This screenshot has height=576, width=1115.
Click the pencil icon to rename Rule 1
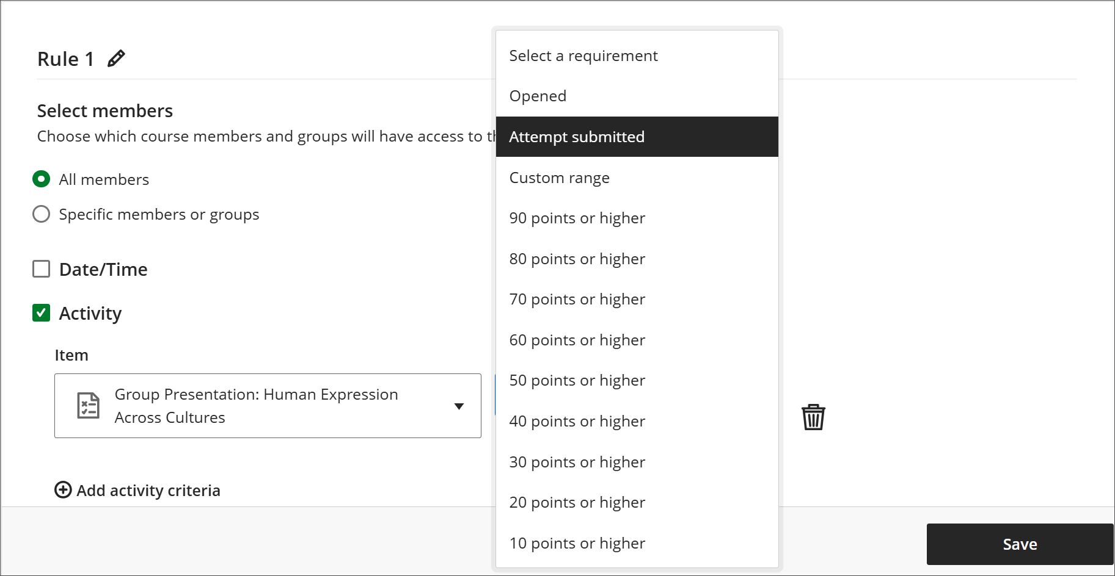[115, 58]
